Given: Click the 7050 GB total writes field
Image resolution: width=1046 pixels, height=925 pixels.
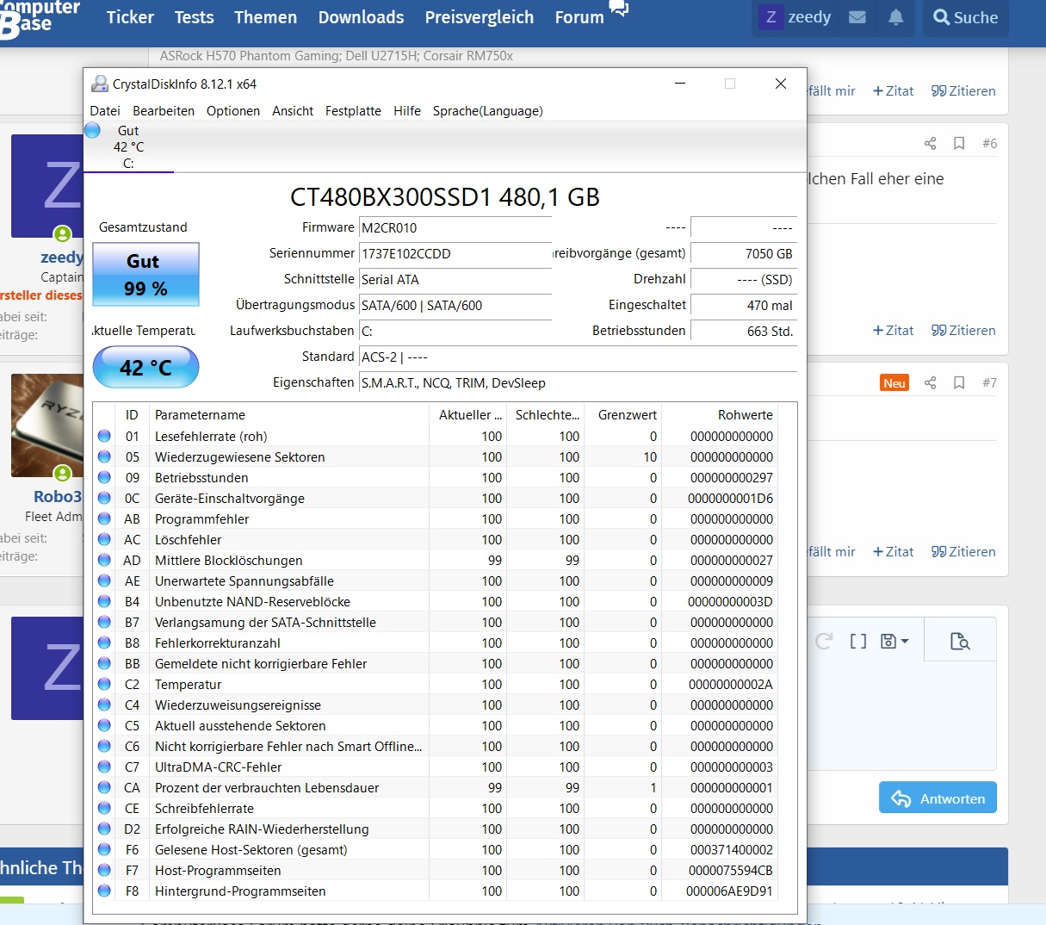Looking at the screenshot, I should [744, 254].
